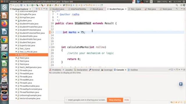Viewport: 186px width, 104px height.
Task: Open the Problems view tab
Action: coord(55,70)
